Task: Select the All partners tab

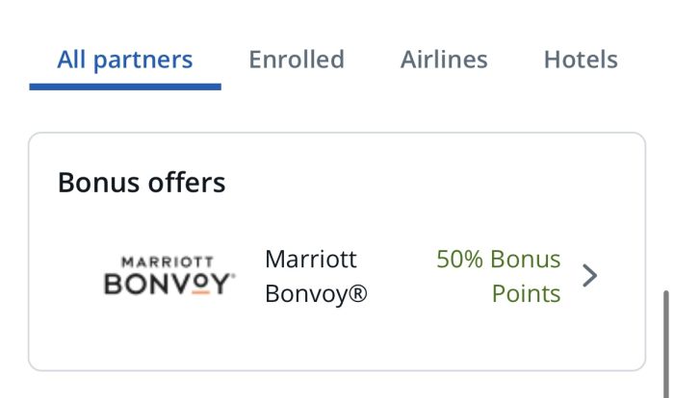Action: pyautogui.click(x=124, y=61)
